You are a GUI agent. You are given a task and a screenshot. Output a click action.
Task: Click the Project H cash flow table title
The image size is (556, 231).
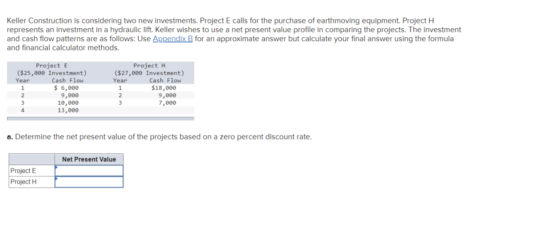(149, 66)
